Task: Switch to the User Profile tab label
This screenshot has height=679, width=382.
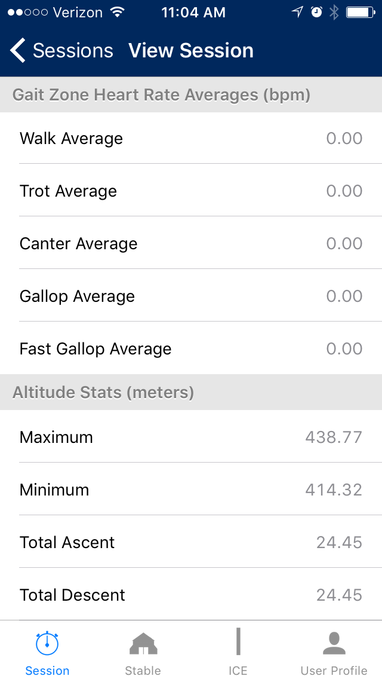Action: click(334, 671)
